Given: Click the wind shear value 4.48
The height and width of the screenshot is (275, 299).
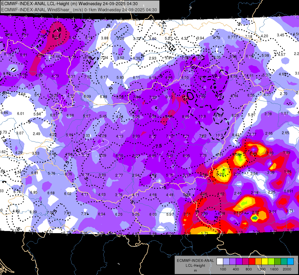Looking at the screenshot, I should 170,195.
